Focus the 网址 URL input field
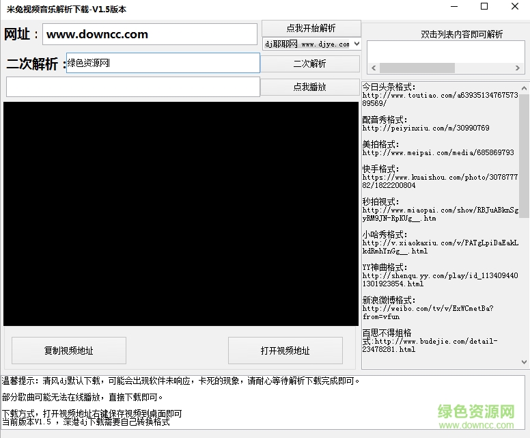Viewport: 530px width, 438px height. (x=150, y=34)
